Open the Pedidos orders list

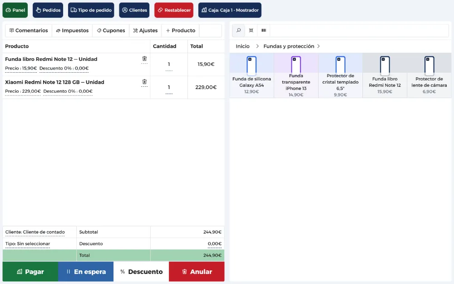pos(48,10)
